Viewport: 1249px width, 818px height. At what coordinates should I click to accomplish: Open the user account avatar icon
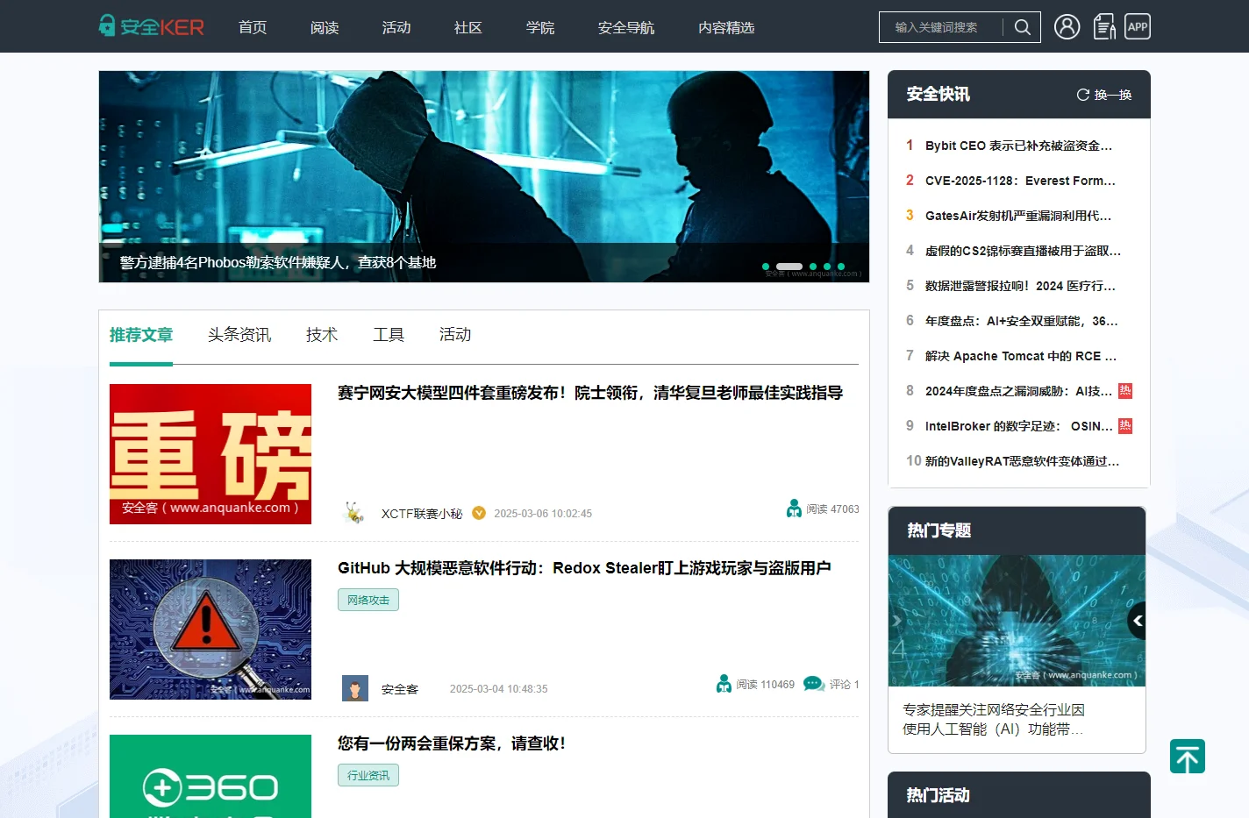pos(1067,26)
